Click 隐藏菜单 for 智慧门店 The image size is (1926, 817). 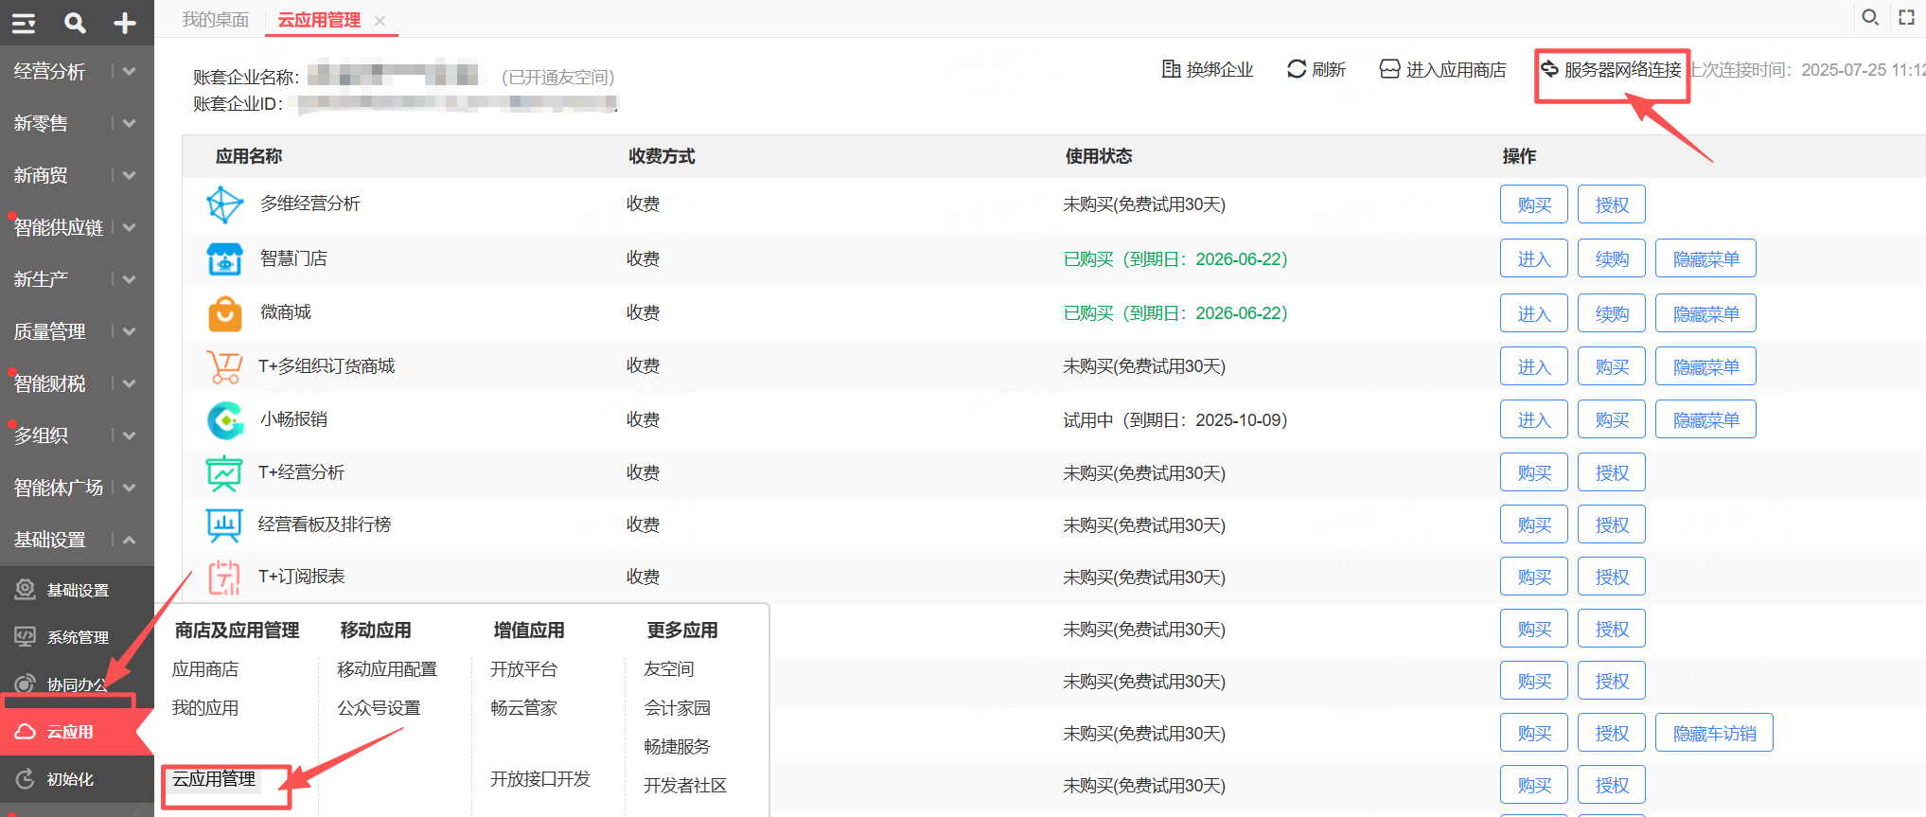pyautogui.click(x=1705, y=258)
